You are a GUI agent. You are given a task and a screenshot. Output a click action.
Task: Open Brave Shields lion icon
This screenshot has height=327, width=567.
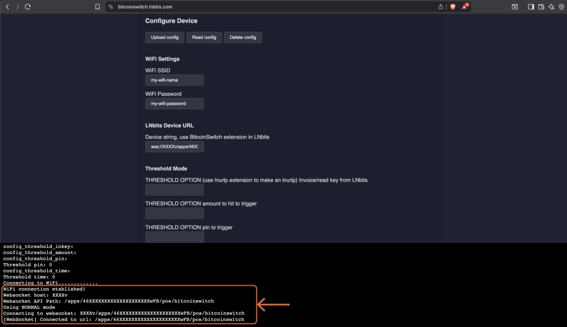[x=453, y=7]
